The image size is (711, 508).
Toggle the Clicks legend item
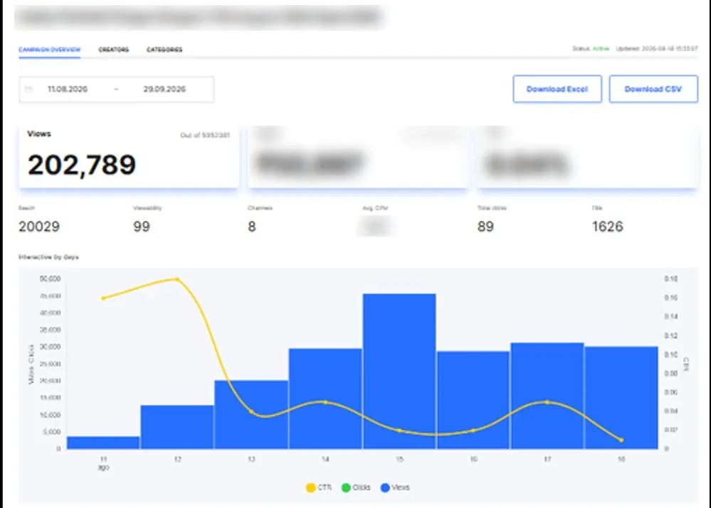356,487
